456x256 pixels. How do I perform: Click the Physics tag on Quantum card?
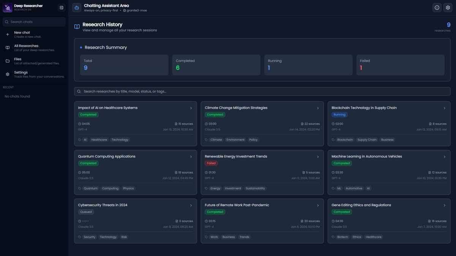(x=128, y=188)
